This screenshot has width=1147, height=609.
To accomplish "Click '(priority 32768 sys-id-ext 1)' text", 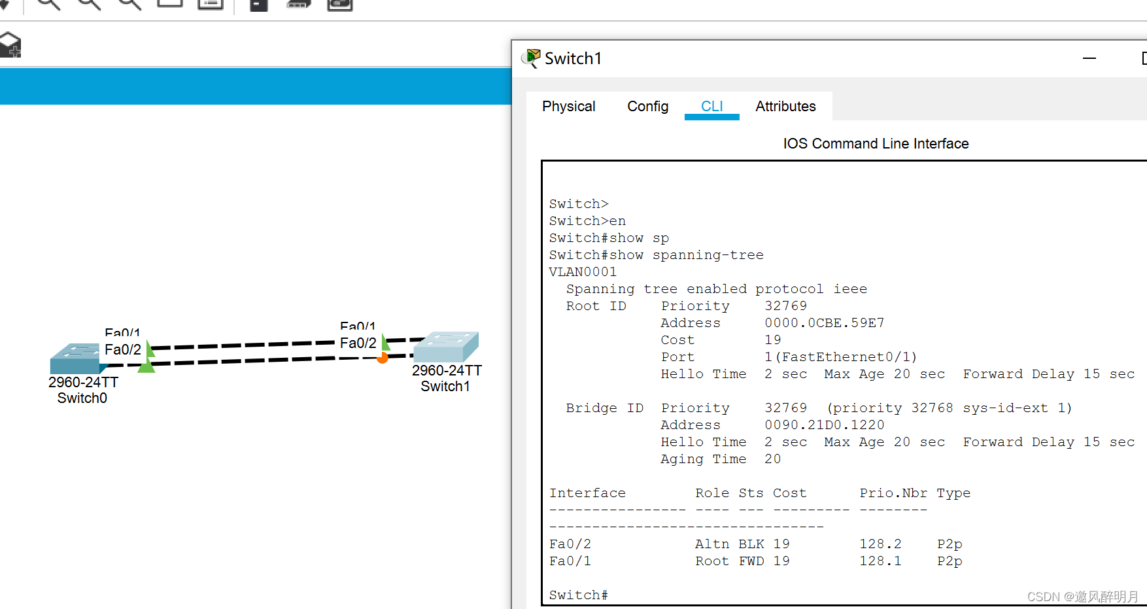I will click(x=950, y=408).
